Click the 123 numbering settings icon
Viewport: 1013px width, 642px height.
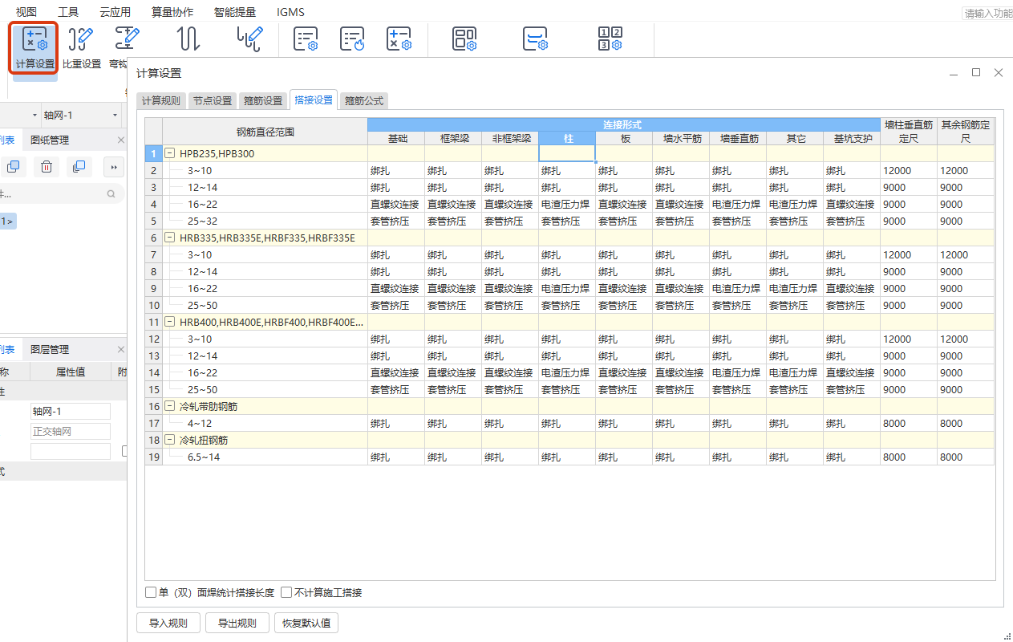tap(610, 39)
